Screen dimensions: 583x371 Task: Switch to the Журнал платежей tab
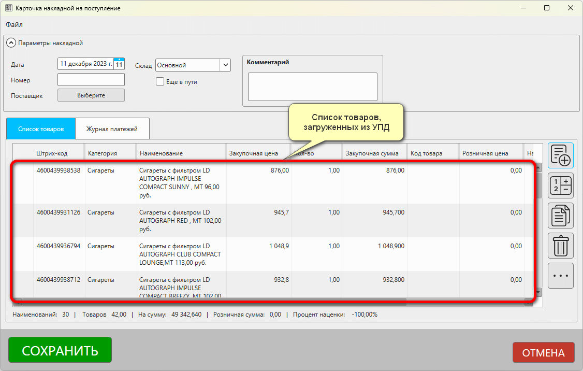112,129
